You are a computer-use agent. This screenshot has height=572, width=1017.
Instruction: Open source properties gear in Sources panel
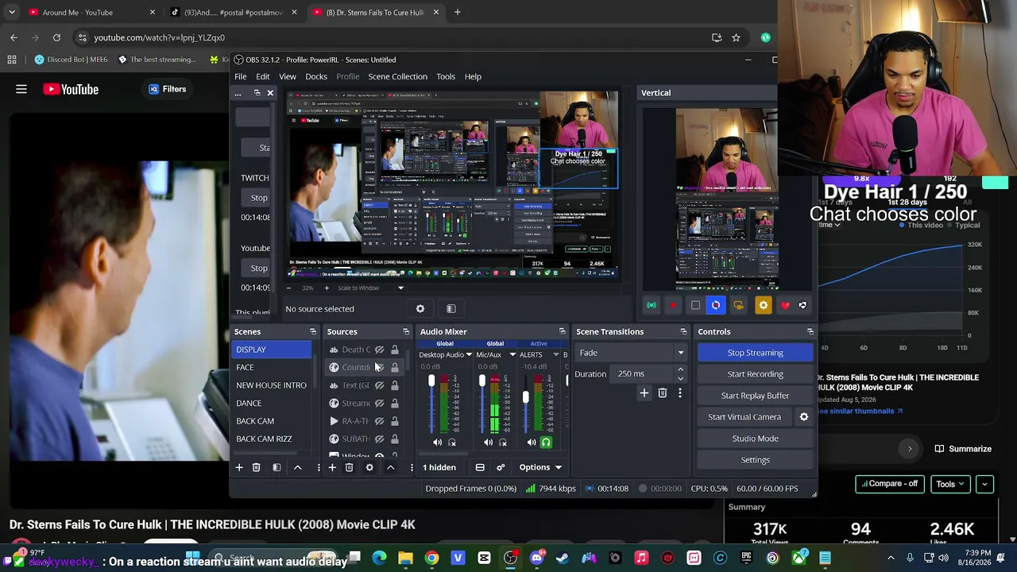369,467
